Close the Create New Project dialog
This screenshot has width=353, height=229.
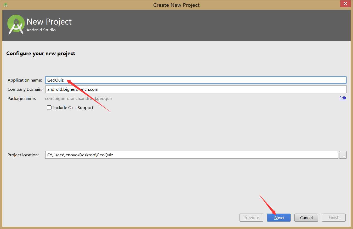(346, 4)
